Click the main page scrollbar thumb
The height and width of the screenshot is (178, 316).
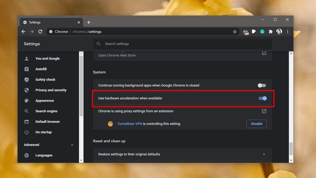coord(291,149)
